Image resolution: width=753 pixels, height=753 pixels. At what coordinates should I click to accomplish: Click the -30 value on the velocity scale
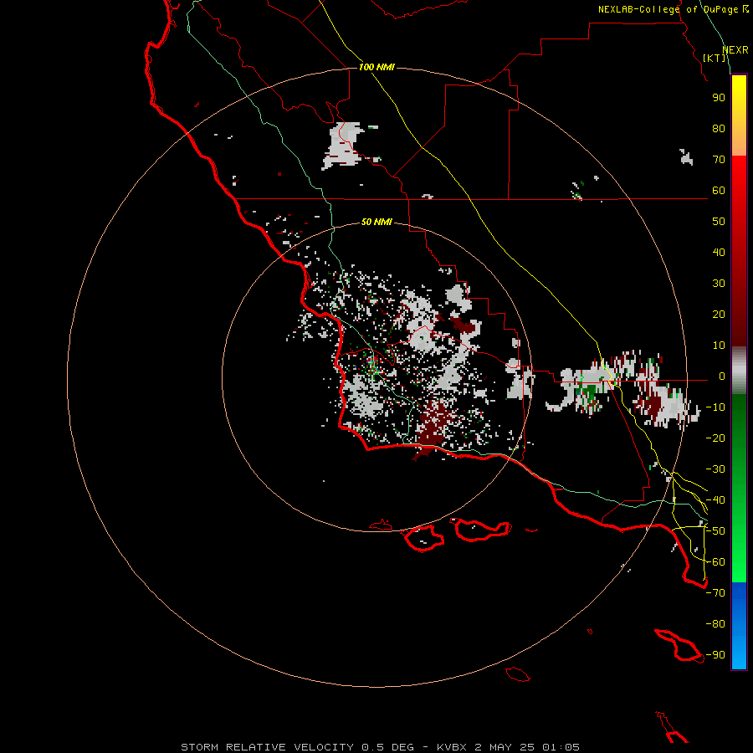point(715,469)
